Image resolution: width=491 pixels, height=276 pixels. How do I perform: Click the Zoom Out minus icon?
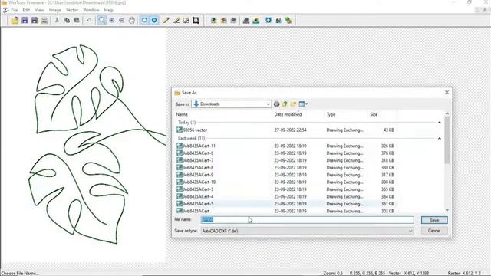click(x=121, y=21)
